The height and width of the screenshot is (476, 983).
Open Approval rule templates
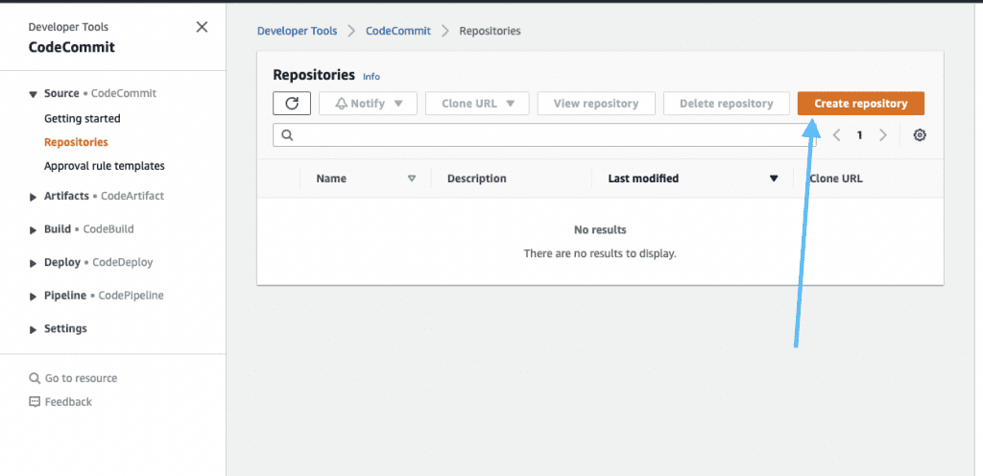click(104, 166)
